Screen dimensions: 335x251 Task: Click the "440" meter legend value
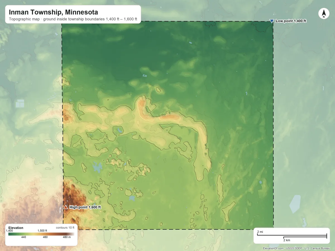[x=24, y=237]
